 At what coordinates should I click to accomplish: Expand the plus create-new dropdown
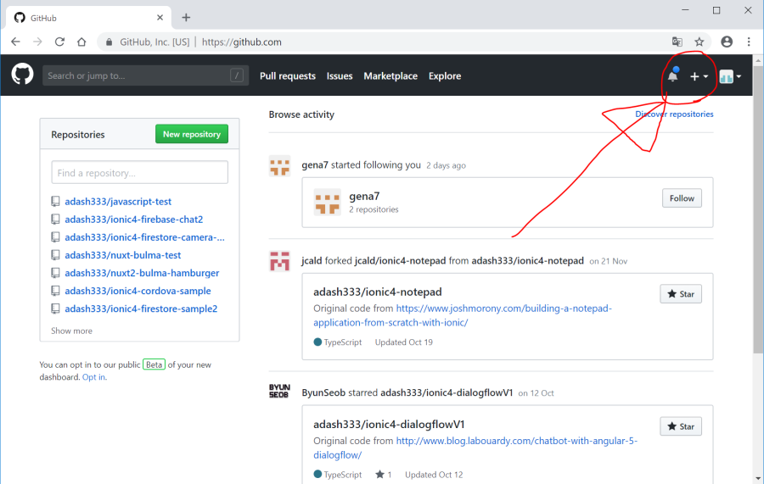[699, 76]
